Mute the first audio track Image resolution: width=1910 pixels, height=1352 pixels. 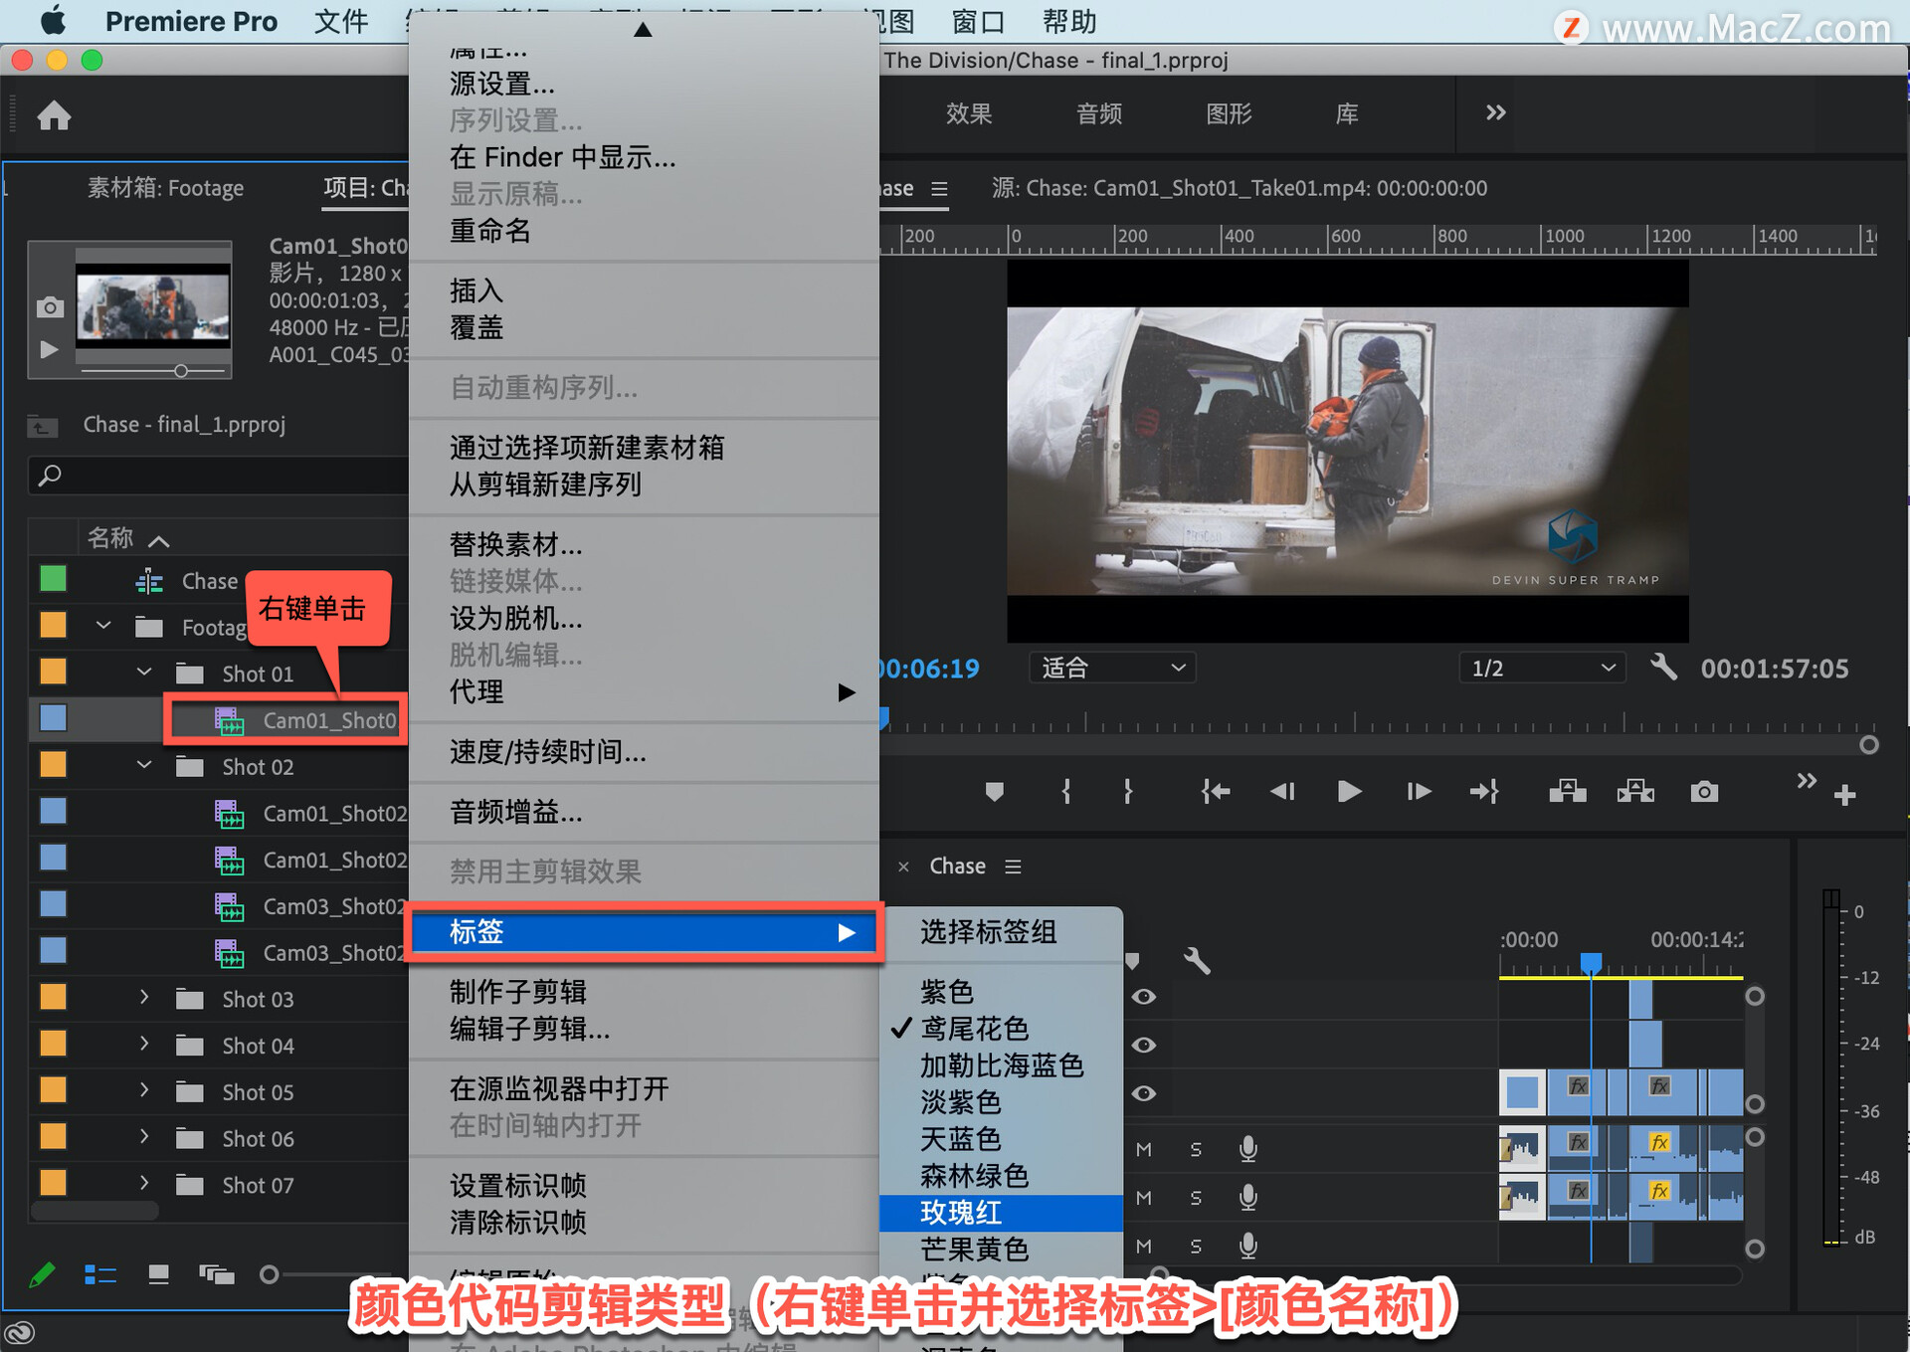coord(1144,1150)
